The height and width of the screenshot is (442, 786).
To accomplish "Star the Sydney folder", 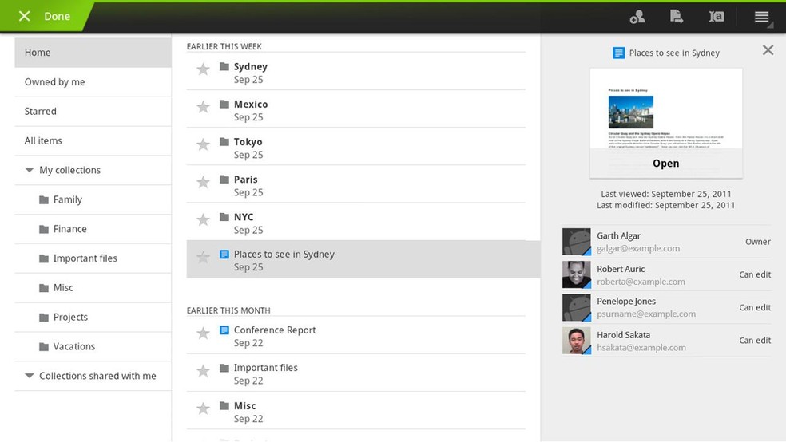I will pyautogui.click(x=204, y=69).
